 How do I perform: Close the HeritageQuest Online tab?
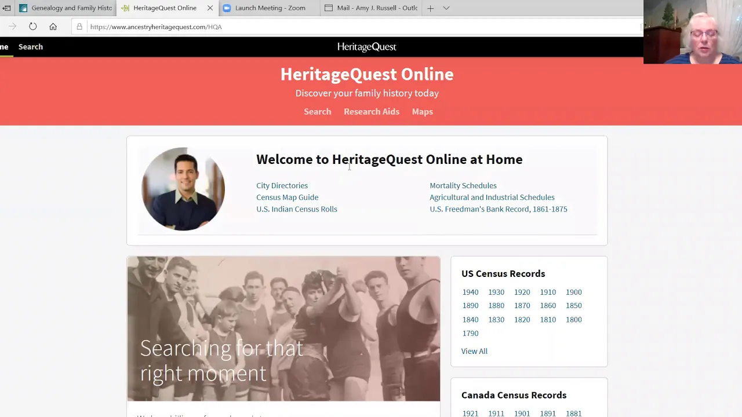(x=210, y=8)
